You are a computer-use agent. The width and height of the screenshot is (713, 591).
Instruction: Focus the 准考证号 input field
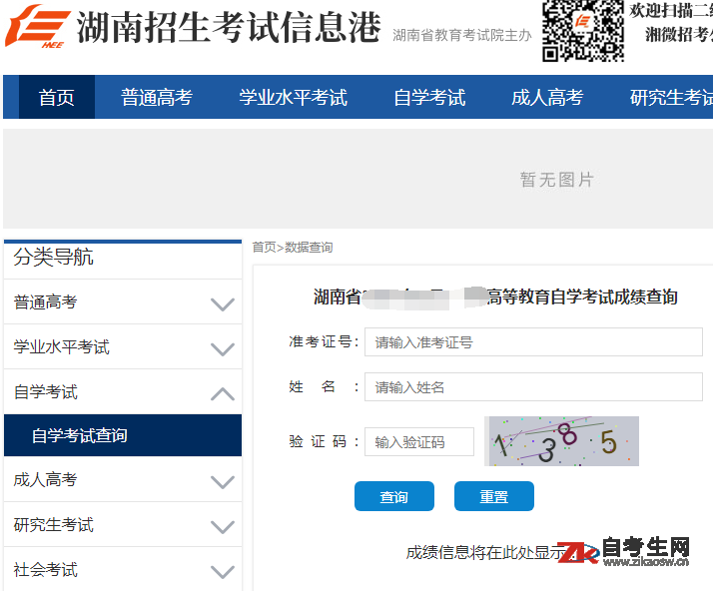click(533, 341)
